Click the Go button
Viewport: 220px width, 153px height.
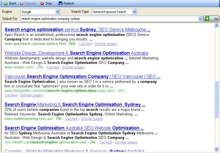pyautogui.click(x=211, y=19)
